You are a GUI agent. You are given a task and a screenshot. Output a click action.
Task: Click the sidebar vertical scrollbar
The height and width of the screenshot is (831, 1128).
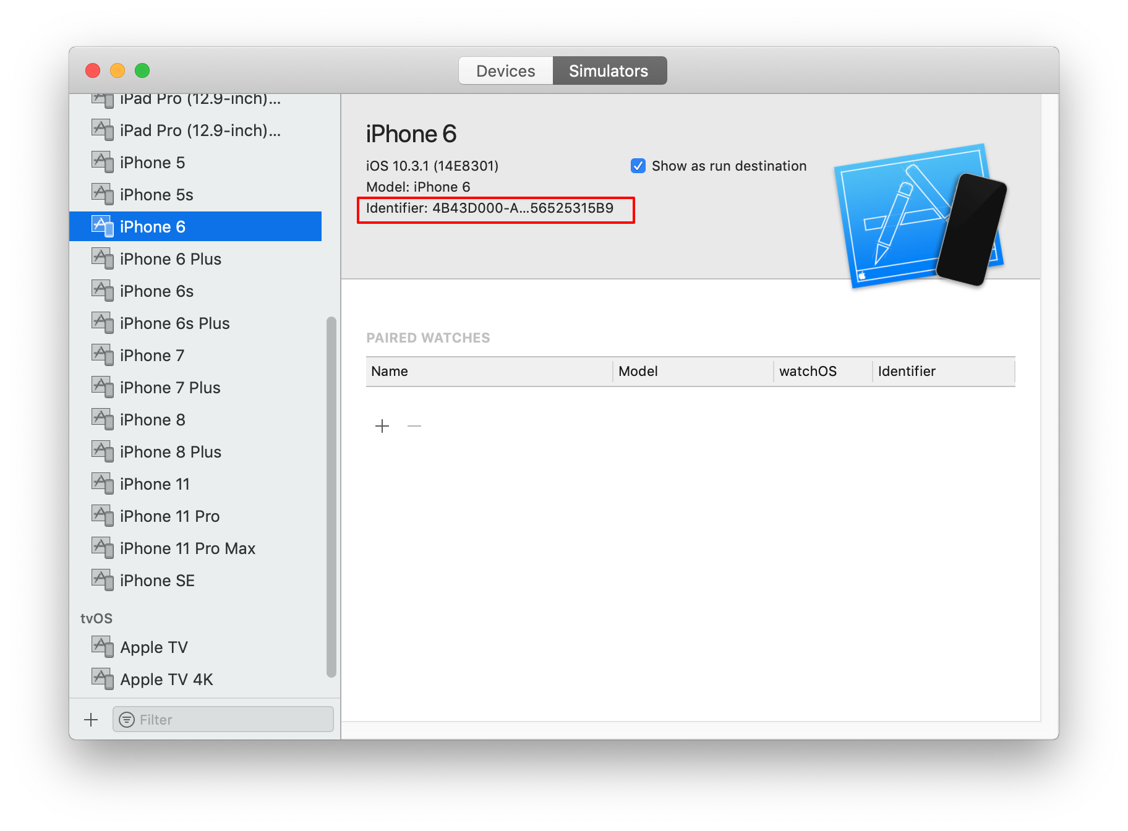[x=331, y=497]
